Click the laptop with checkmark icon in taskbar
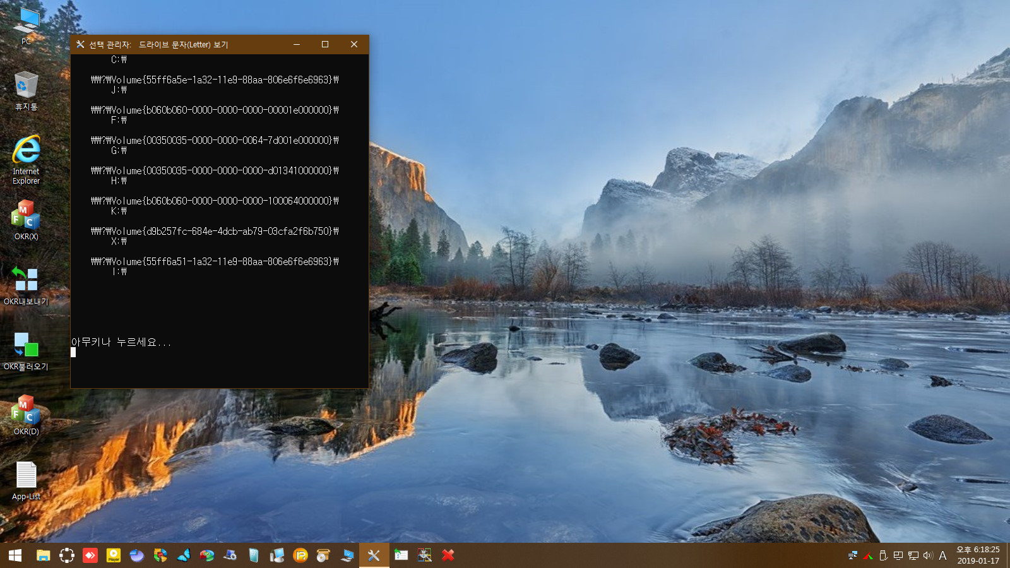 click(347, 555)
